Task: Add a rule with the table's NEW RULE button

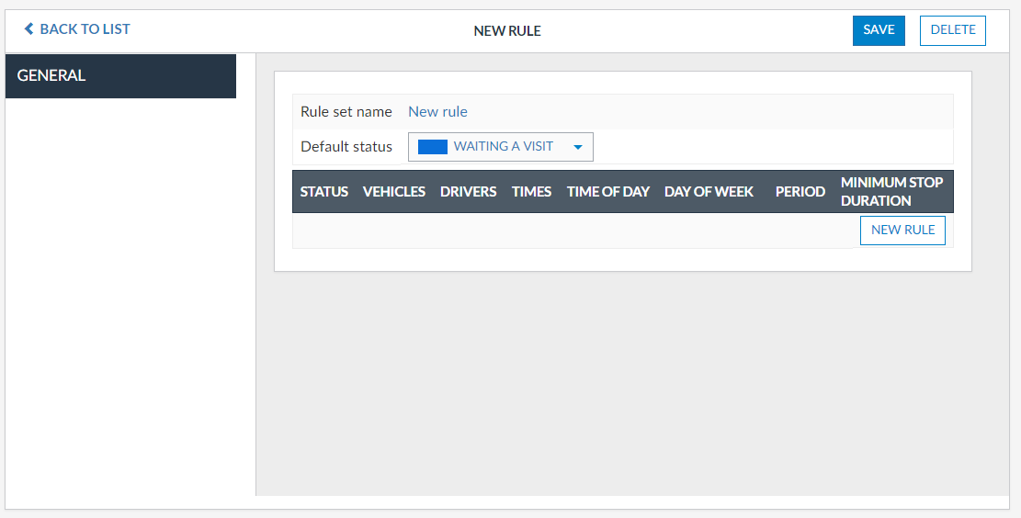Action: coord(902,231)
